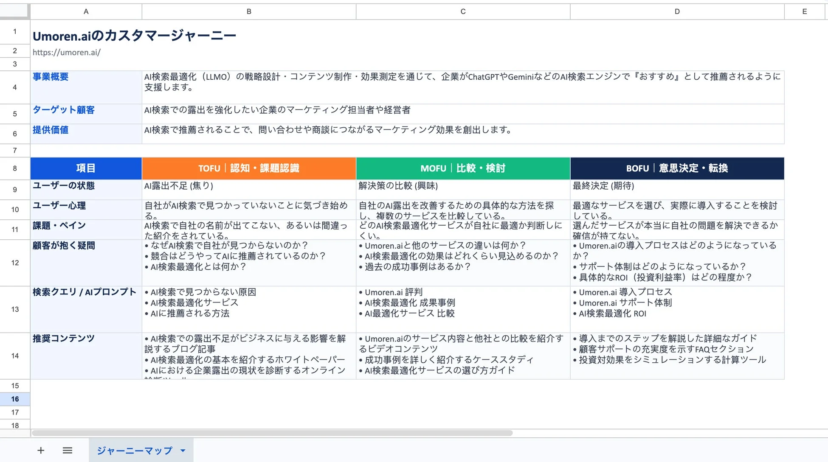Click the cell starting なぜAI検索で自社が見つからないのか
This screenshot has height=462, width=828.
tap(249, 263)
